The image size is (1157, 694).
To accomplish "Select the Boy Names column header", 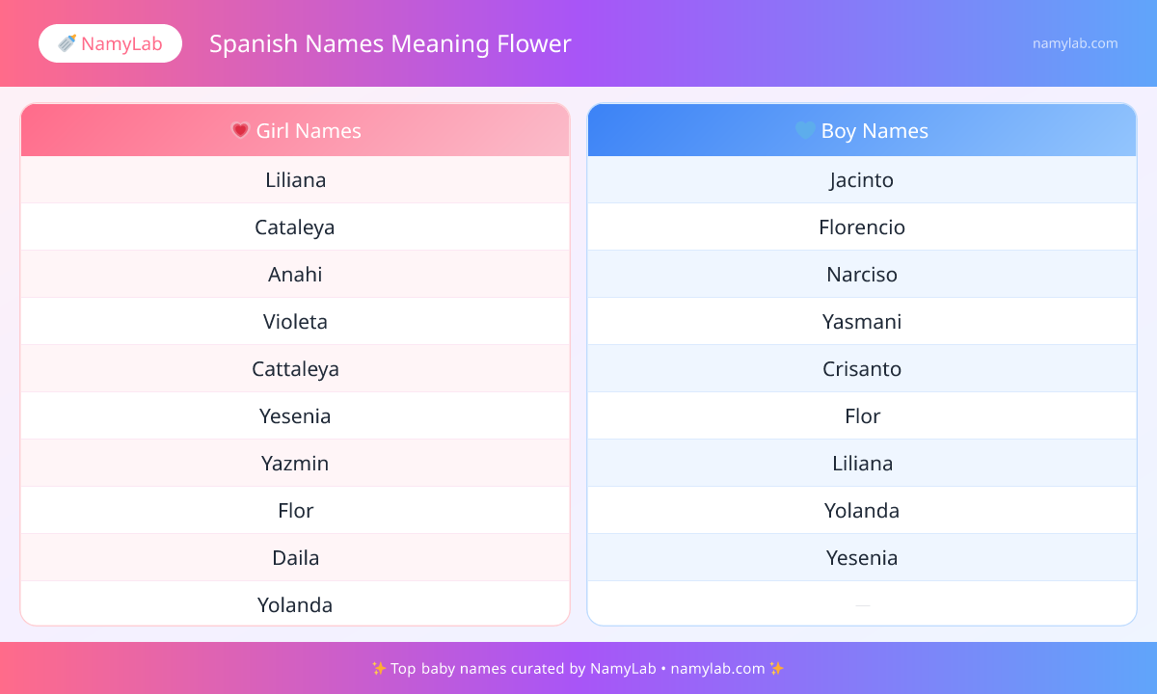I will (862, 131).
